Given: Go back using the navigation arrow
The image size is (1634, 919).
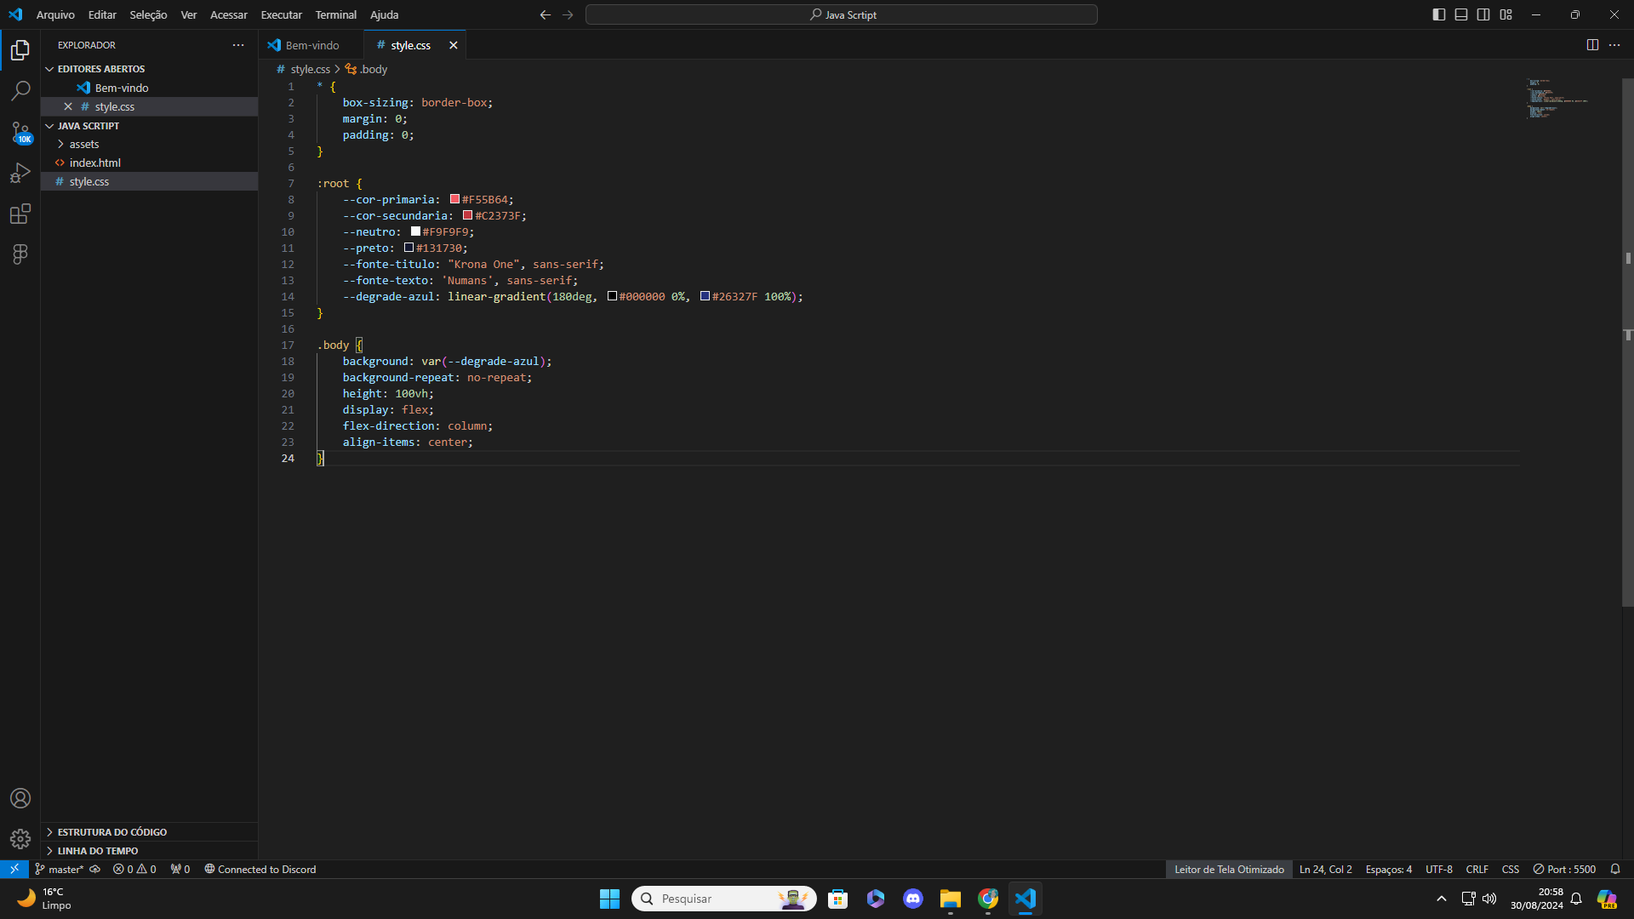Looking at the screenshot, I should (x=546, y=14).
